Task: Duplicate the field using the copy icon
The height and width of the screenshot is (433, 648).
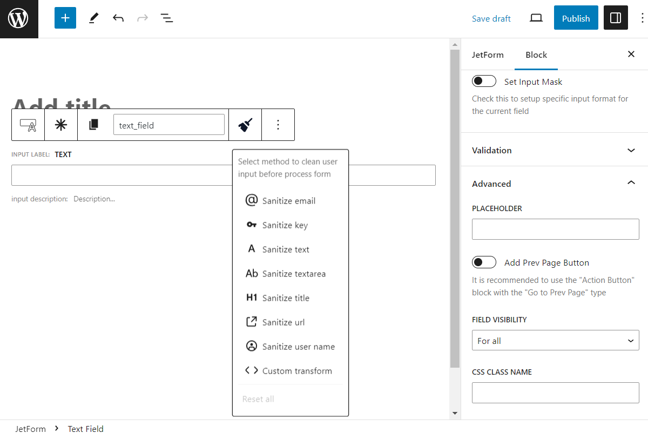Action: pyautogui.click(x=93, y=124)
